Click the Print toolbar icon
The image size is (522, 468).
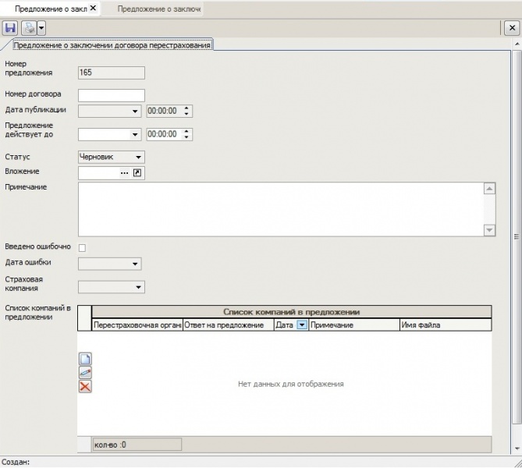[x=28, y=28]
